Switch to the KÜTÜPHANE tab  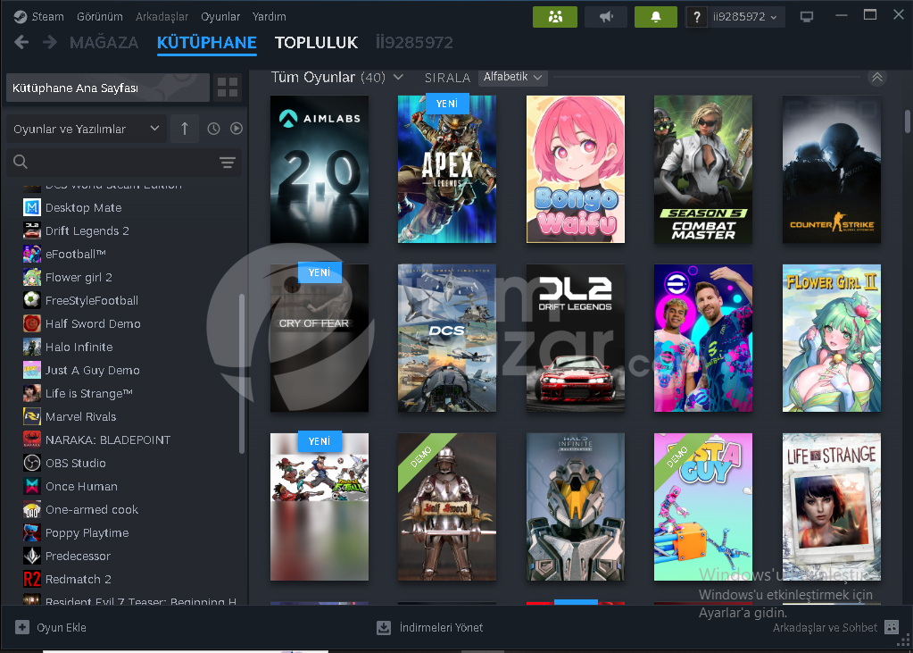[x=207, y=43]
